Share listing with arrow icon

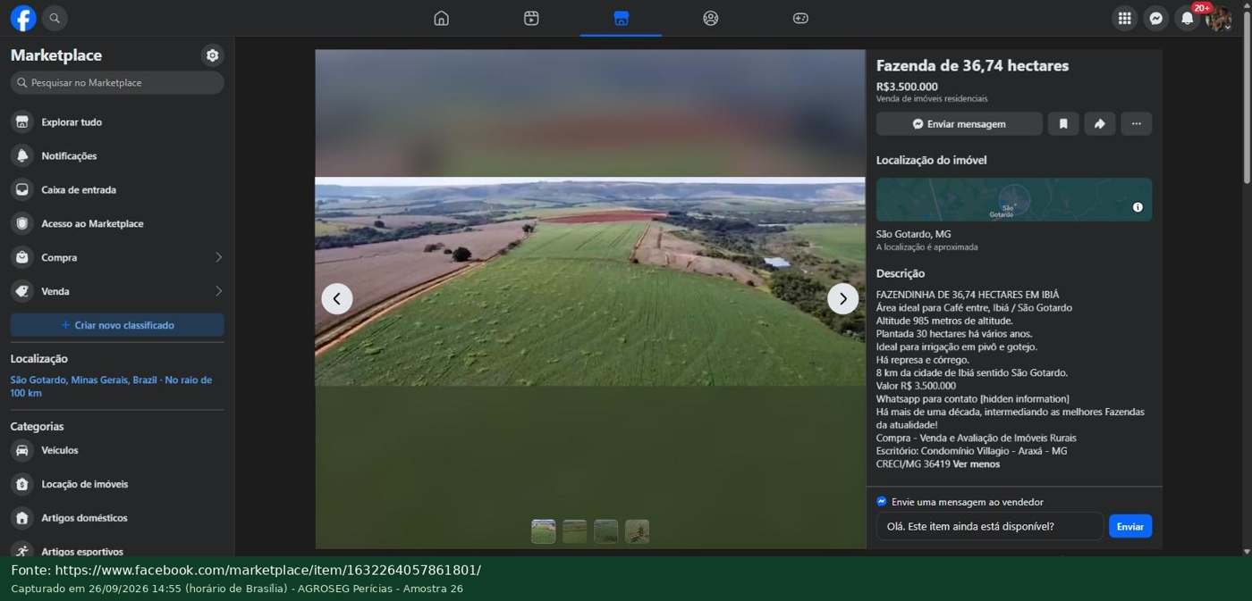point(1100,124)
